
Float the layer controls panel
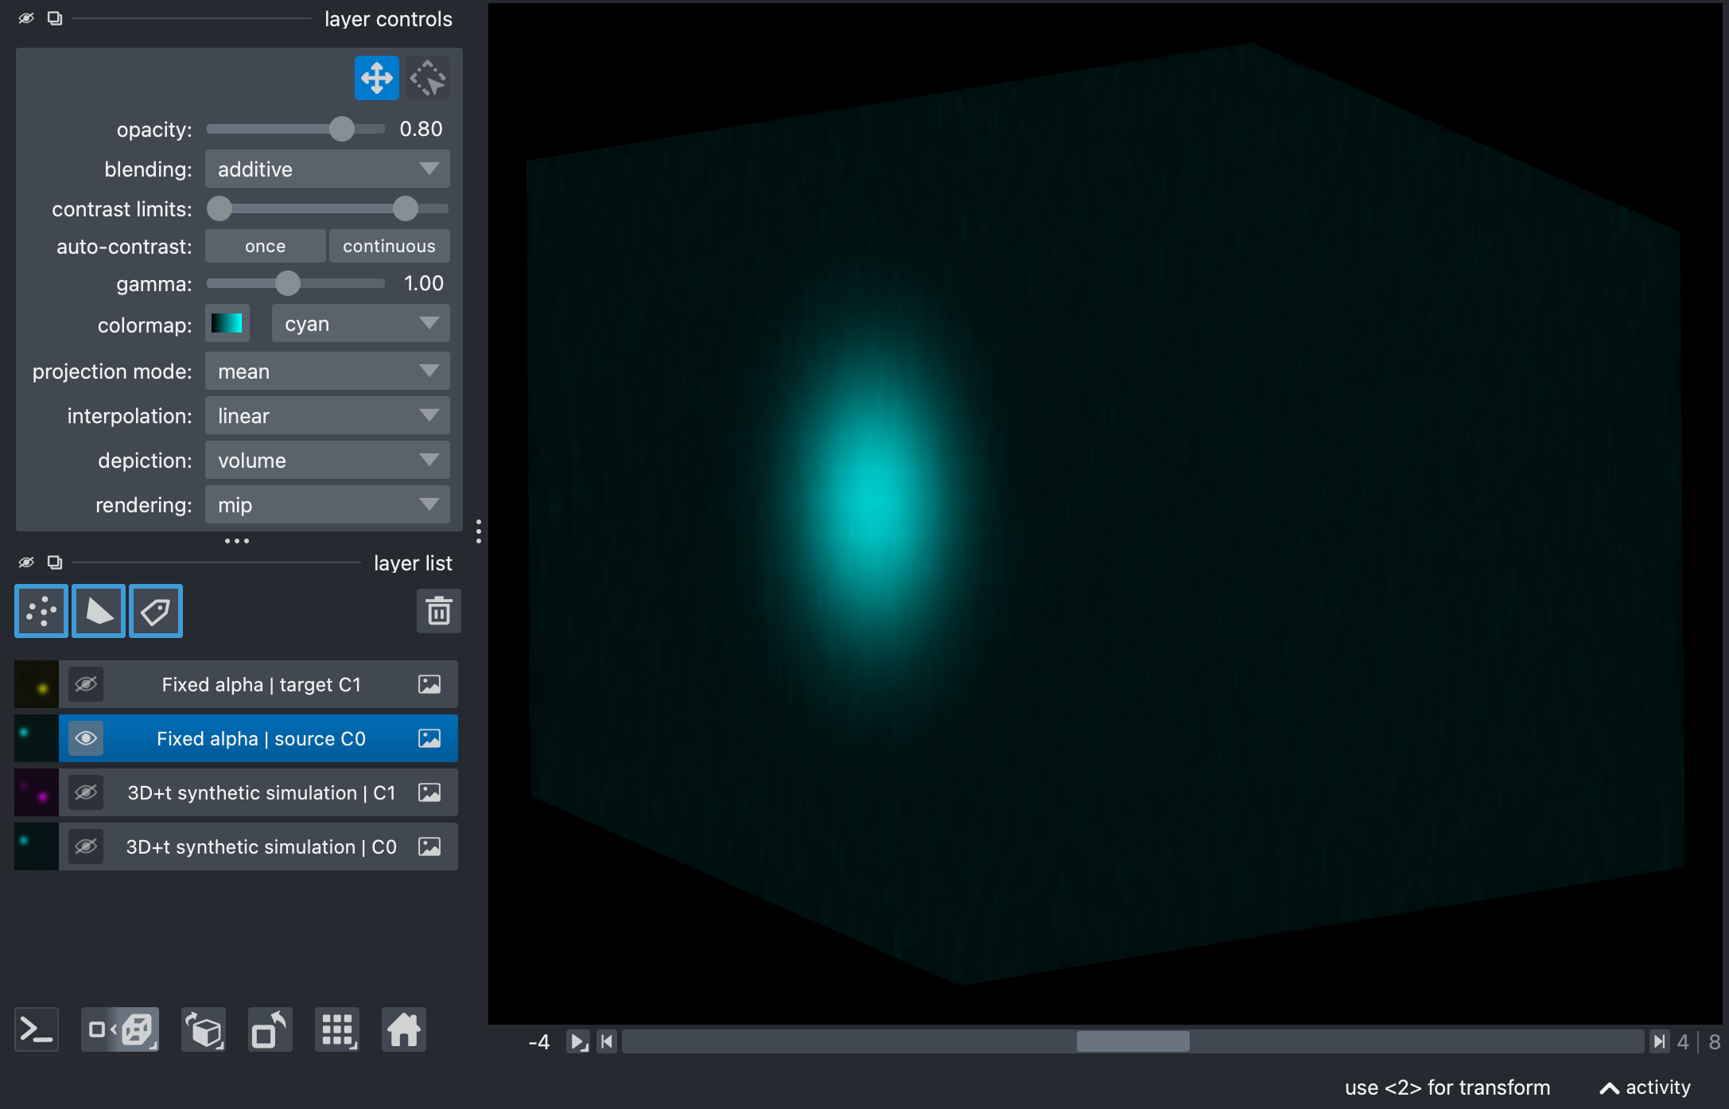pyautogui.click(x=55, y=18)
